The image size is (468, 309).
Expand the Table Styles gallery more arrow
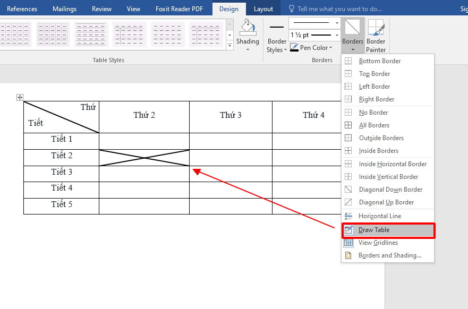[x=229, y=45]
